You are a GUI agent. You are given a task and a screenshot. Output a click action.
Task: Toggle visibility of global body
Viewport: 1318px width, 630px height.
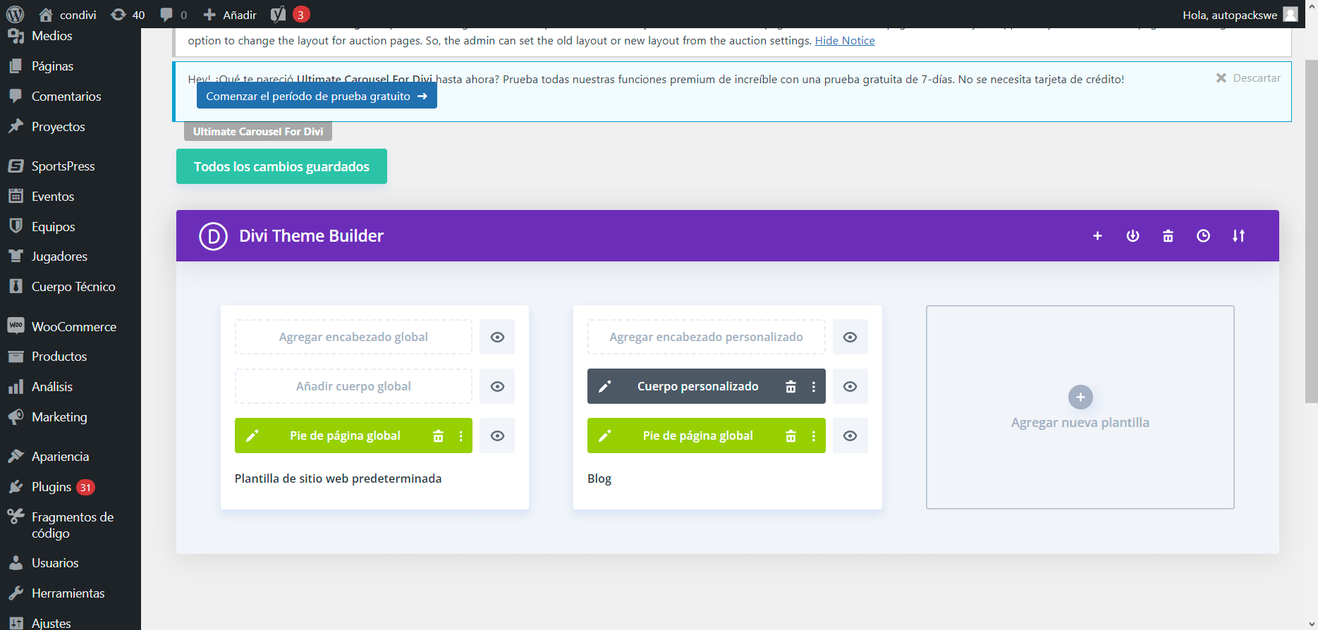497,386
